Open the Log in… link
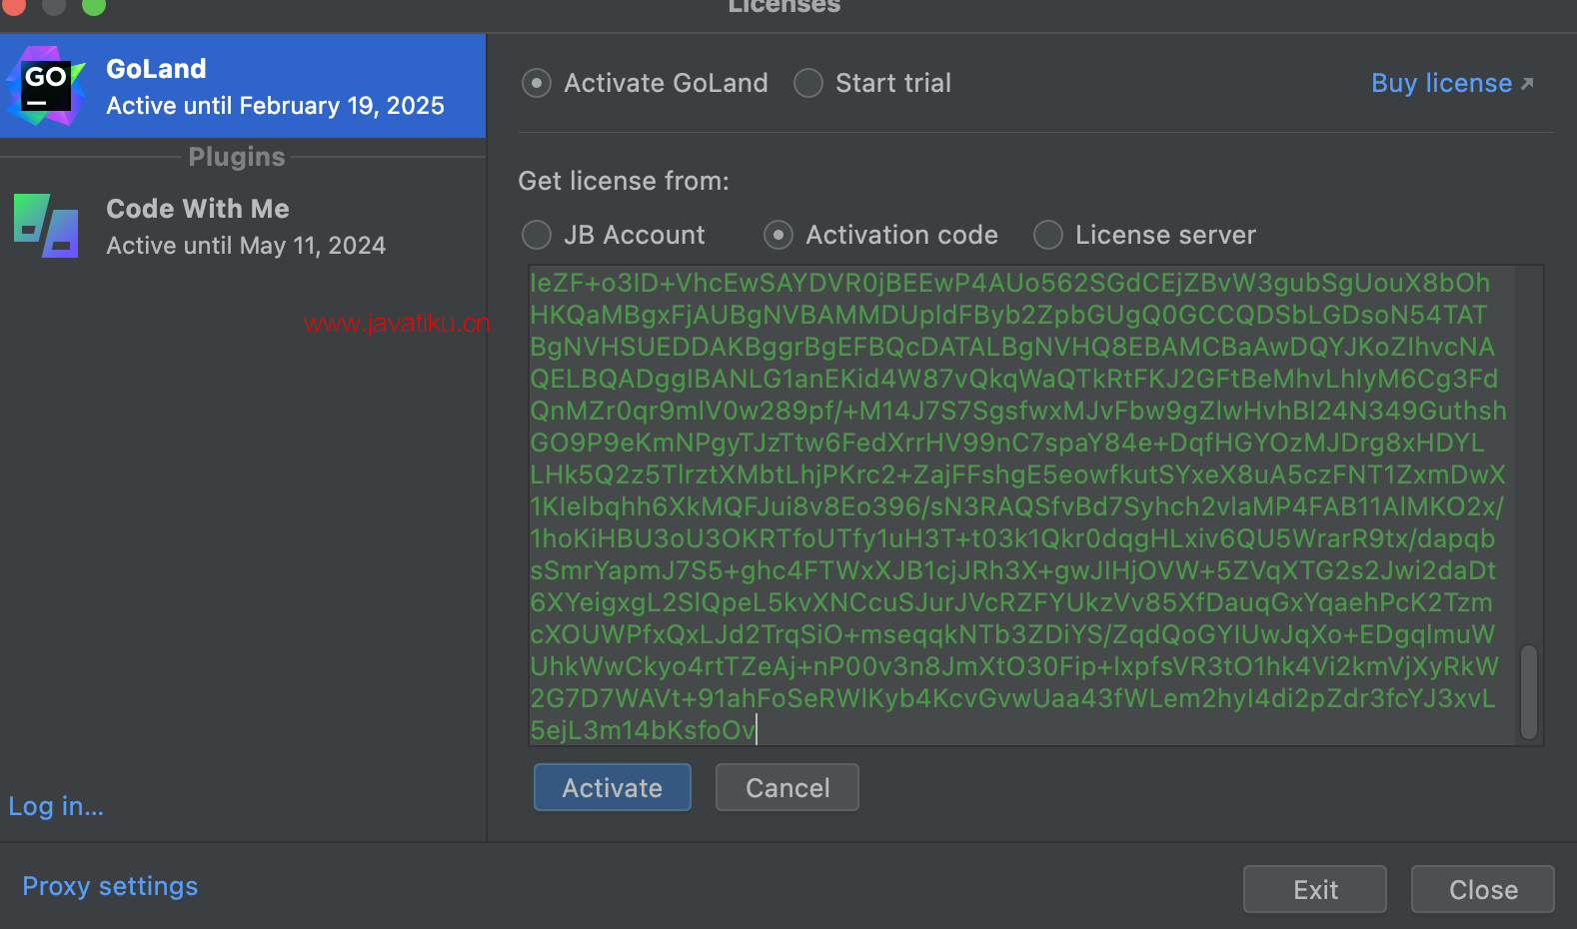This screenshot has height=929, width=1577. 56,806
